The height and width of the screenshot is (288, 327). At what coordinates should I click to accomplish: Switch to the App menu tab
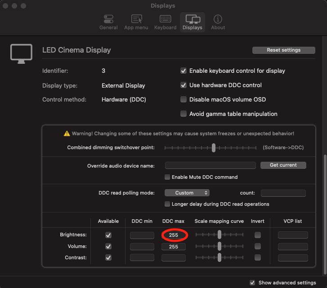136,22
